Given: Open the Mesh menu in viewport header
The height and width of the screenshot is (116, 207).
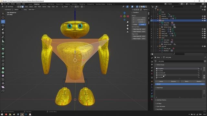Looking at the screenshot, I should pos(39,6).
